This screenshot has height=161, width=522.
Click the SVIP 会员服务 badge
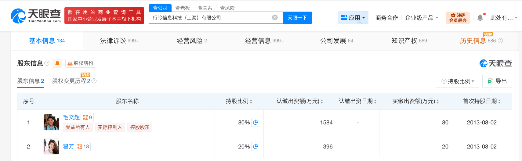click(458, 18)
